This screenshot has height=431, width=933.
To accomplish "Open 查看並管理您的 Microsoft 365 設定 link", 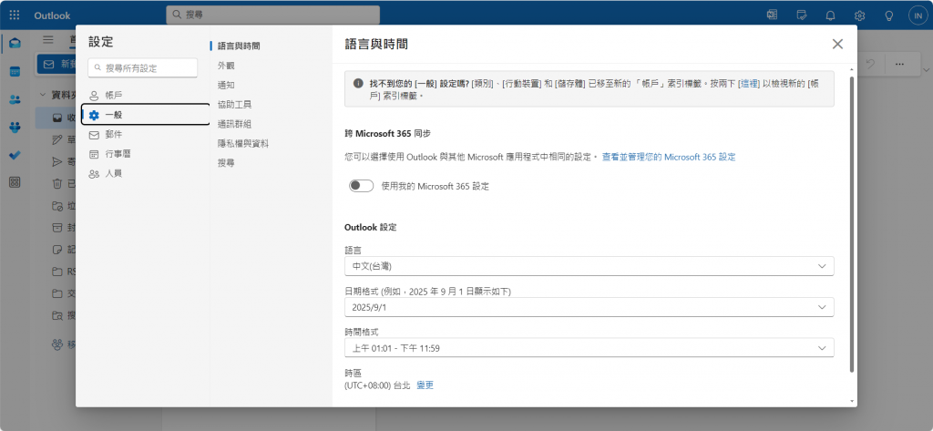I will 669,157.
